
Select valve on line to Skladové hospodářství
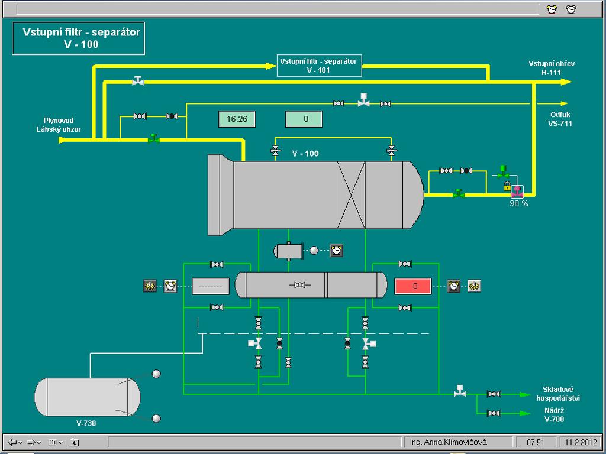click(494, 394)
